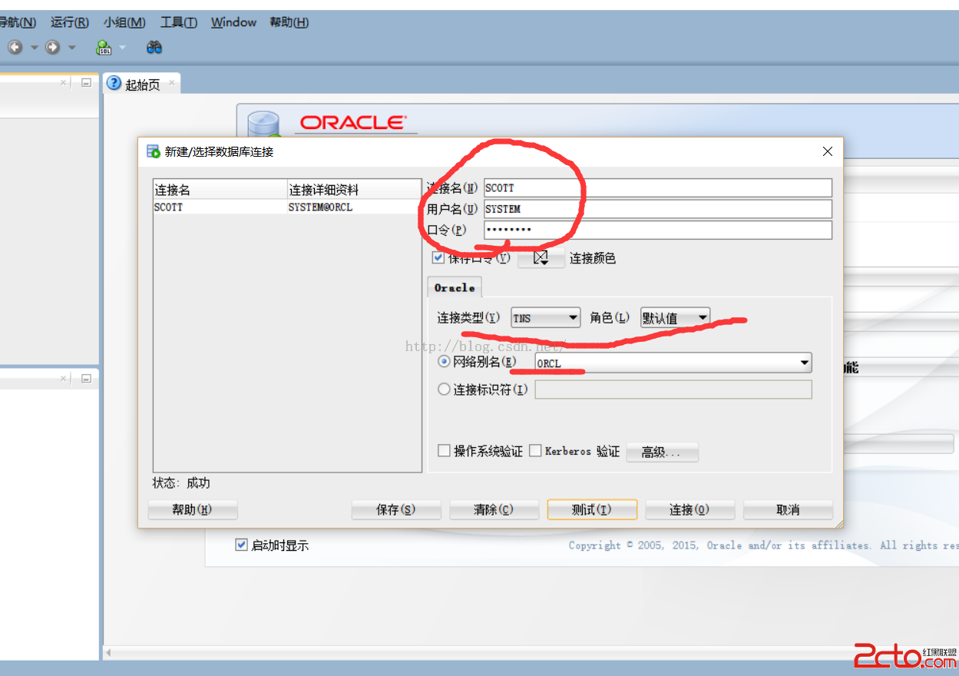Click the 连接标识符 text field
The image size is (959, 676).
(673, 389)
